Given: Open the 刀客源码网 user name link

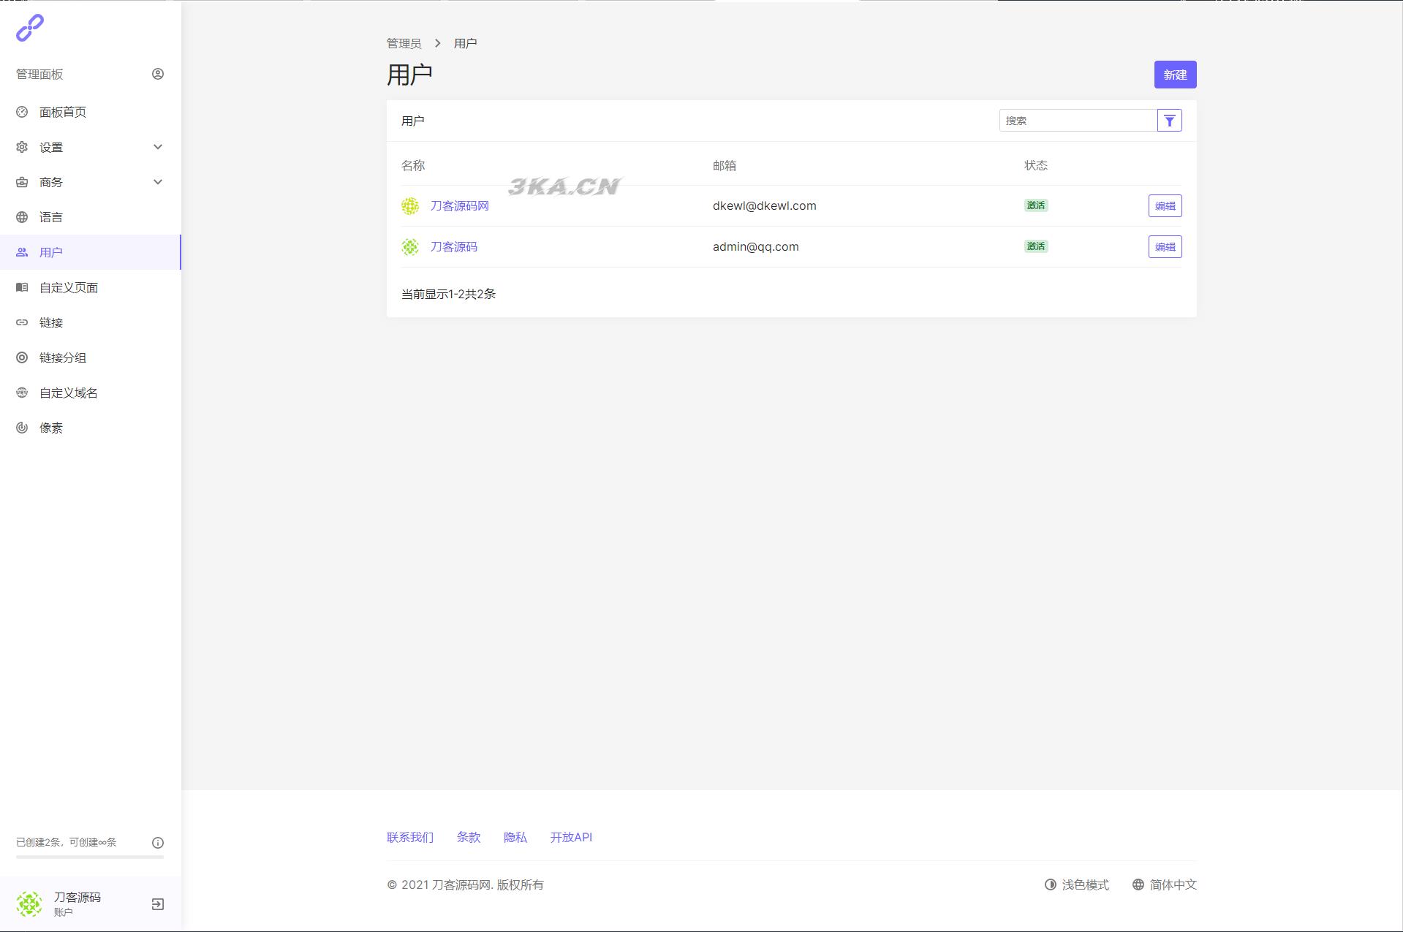Looking at the screenshot, I should click(x=459, y=206).
